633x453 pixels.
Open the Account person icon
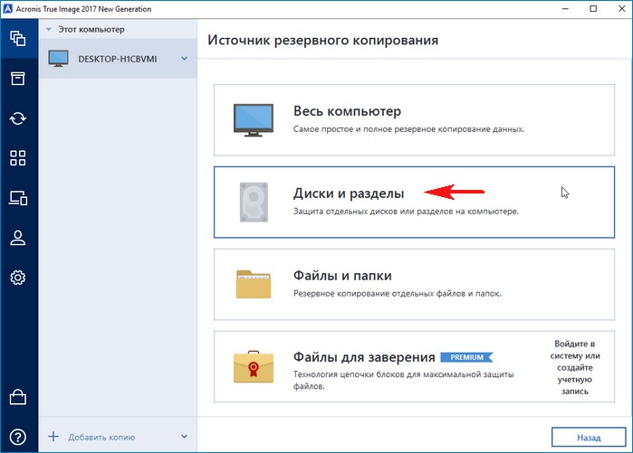[17, 238]
